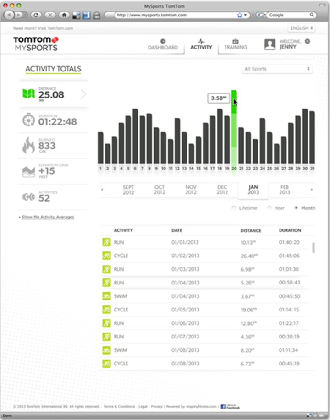The image size is (330, 420).
Task: Switch to Oct 2012 month
Action: pyautogui.click(x=159, y=190)
